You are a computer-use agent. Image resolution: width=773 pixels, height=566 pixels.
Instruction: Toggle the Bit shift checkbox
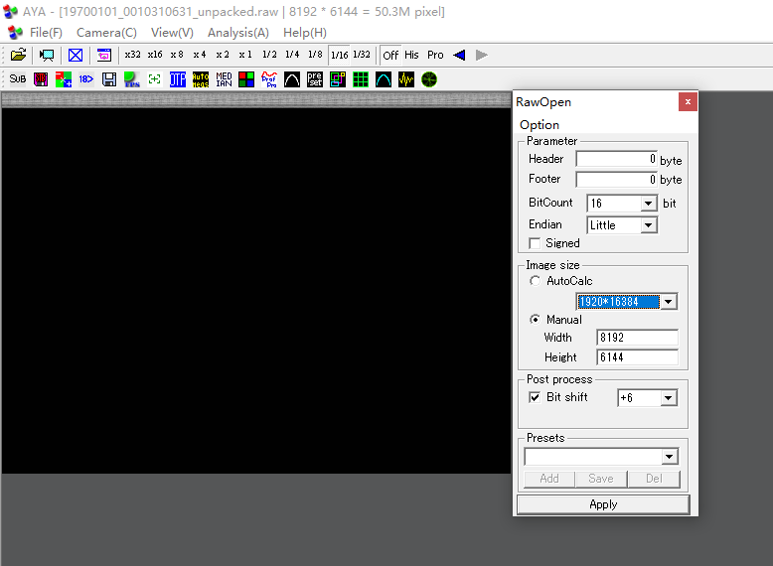click(535, 397)
